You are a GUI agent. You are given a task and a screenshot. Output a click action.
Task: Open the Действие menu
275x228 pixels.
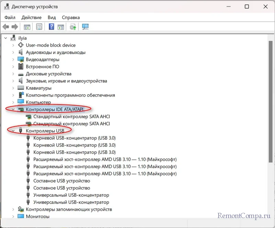(31, 17)
